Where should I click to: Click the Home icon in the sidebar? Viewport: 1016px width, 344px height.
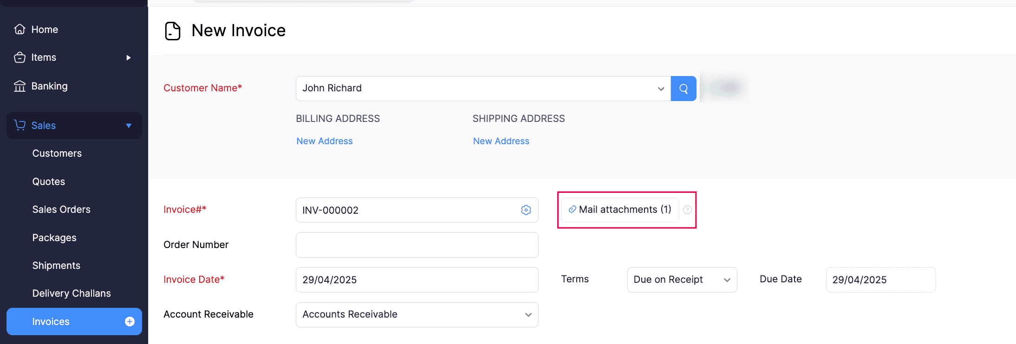coord(20,29)
